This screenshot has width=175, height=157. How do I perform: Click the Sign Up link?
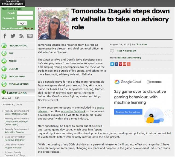tap(28, 28)
